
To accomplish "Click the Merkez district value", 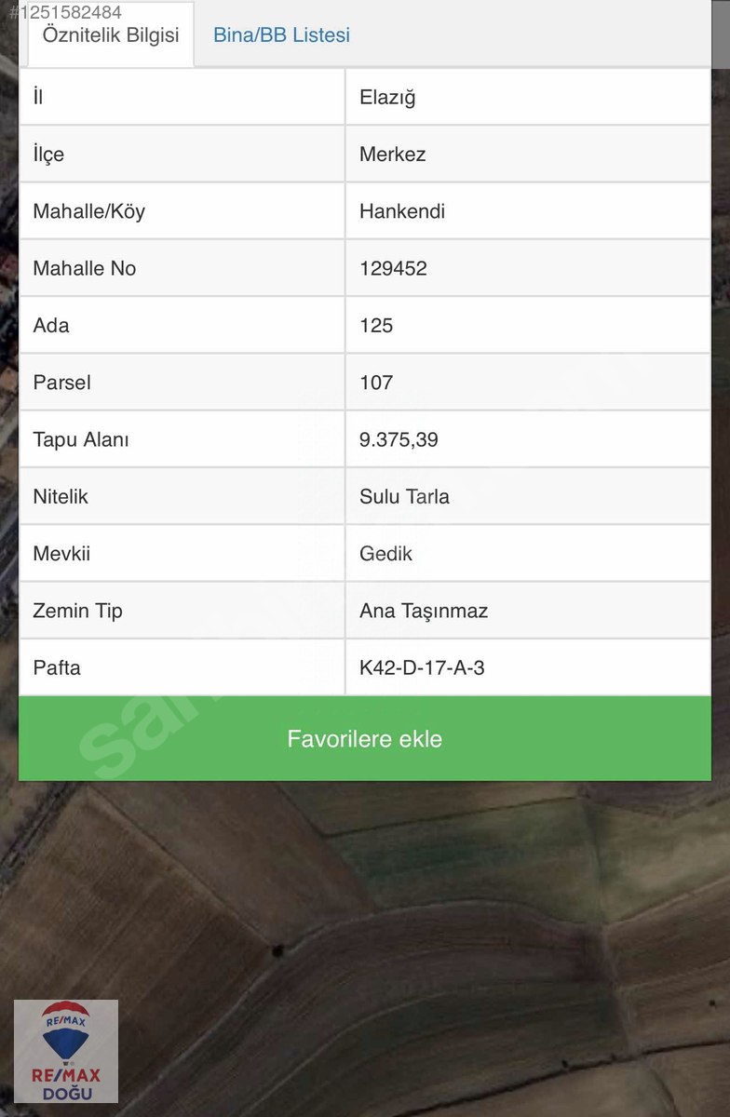I will coord(392,155).
